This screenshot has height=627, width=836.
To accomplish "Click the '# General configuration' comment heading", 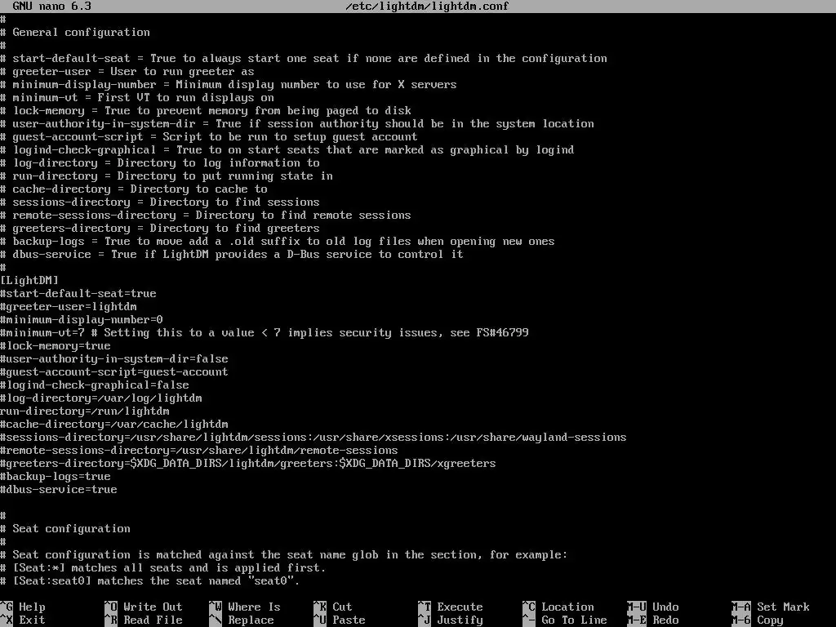I will tap(75, 33).
